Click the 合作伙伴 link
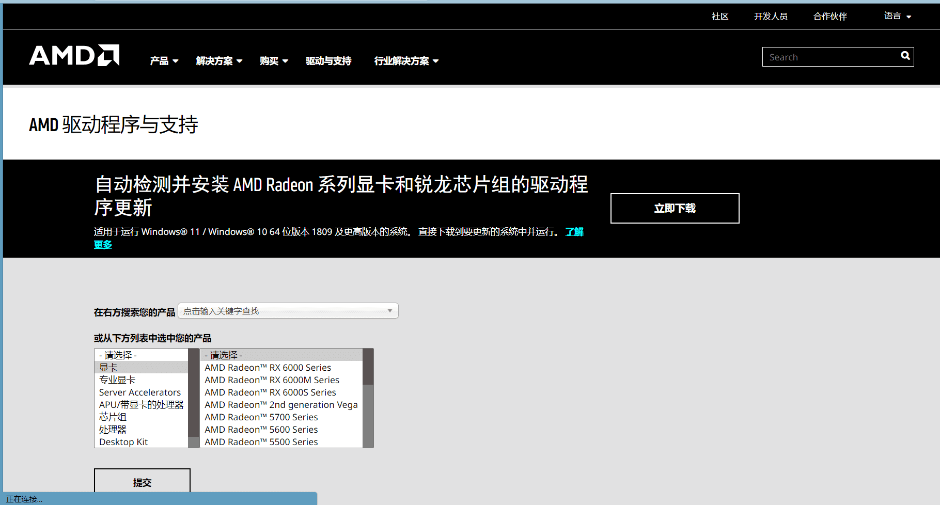Viewport: 940px width, 505px height. (x=829, y=17)
